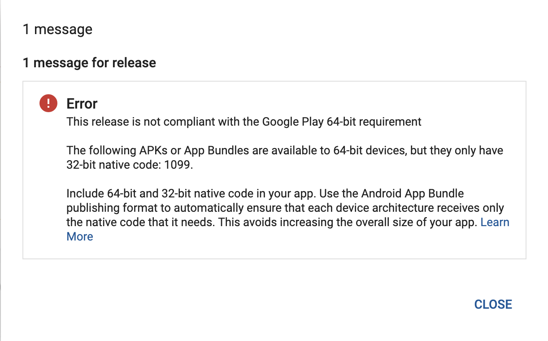Click the word "Learn" in the link
The width and height of the screenshot is (548, 341).
coord(495,223)
